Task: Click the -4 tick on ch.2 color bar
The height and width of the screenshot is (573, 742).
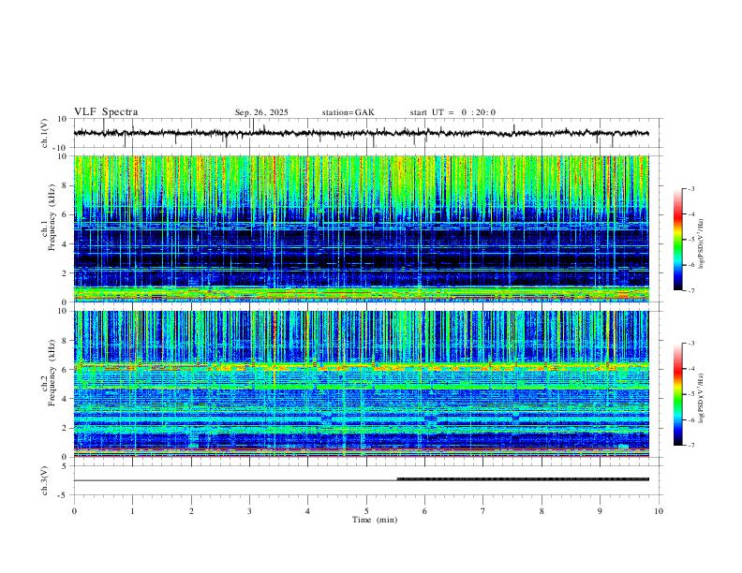Action: tap(690, 369)
